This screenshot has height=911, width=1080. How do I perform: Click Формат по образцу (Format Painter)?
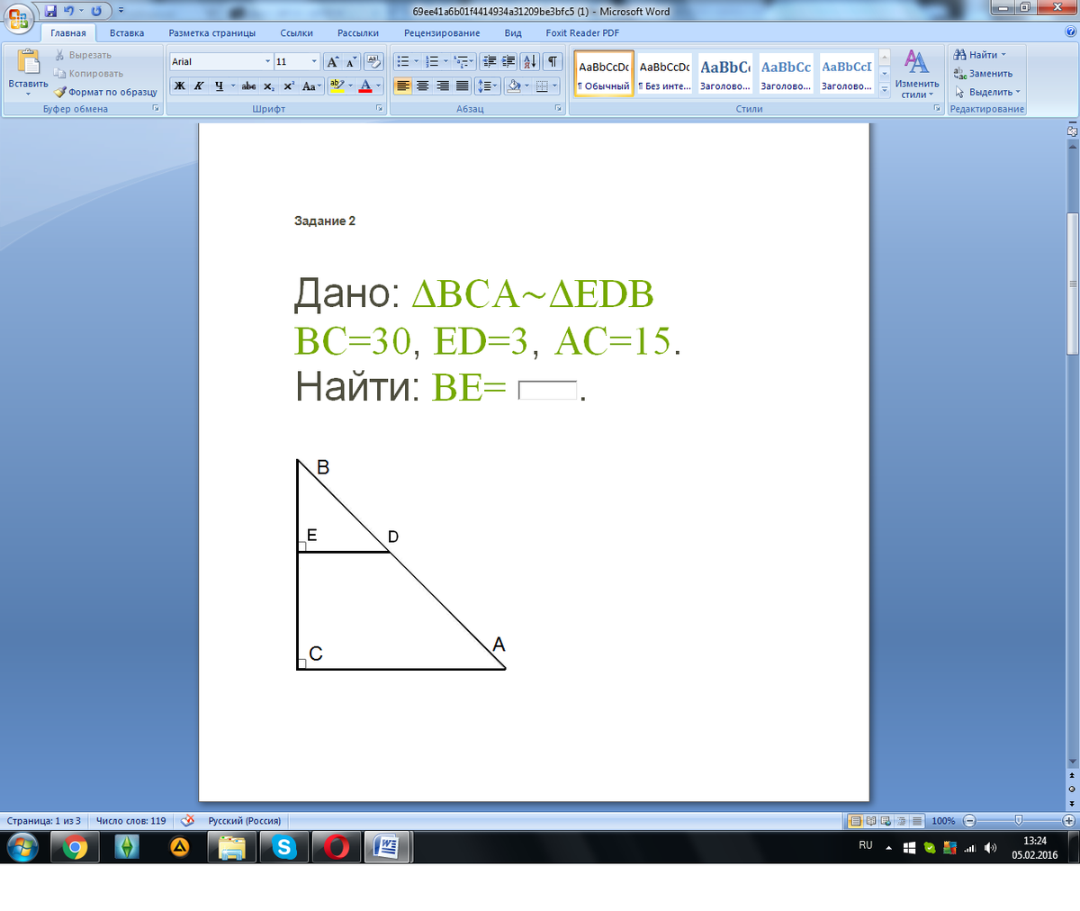pyautogui.click(x=105, y=92)
